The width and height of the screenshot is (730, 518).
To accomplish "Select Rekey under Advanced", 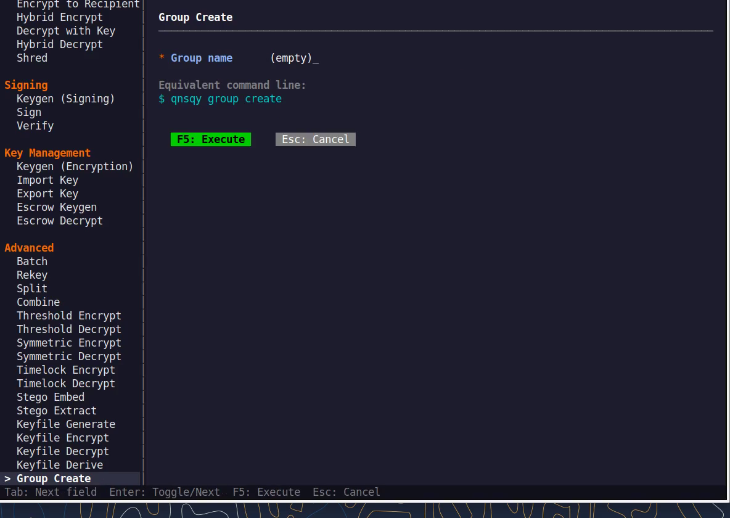I will point(32,275).
